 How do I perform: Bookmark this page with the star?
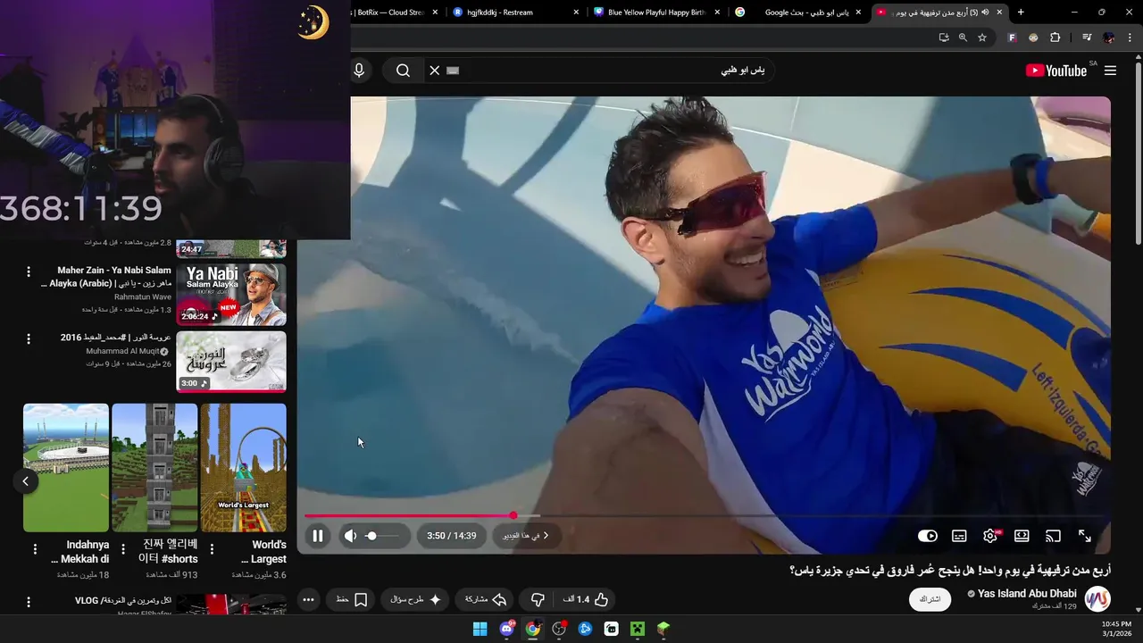982,38
